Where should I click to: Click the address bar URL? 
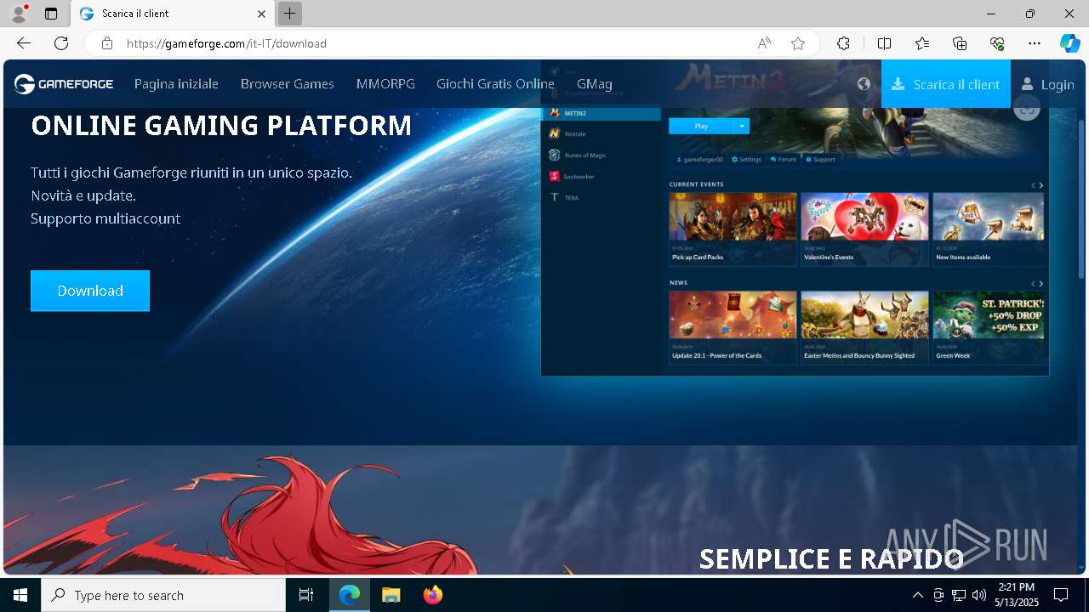point(226,43)
